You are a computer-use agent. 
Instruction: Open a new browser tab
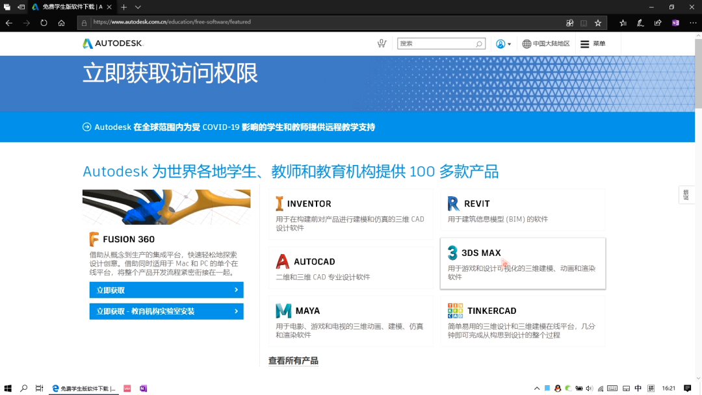[x=124, y=7]
